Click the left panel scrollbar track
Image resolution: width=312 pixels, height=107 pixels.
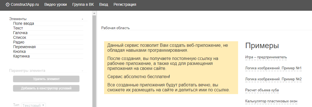click(94, 61)
